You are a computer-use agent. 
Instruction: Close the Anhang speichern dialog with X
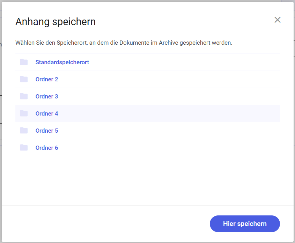tap(277, 20)
